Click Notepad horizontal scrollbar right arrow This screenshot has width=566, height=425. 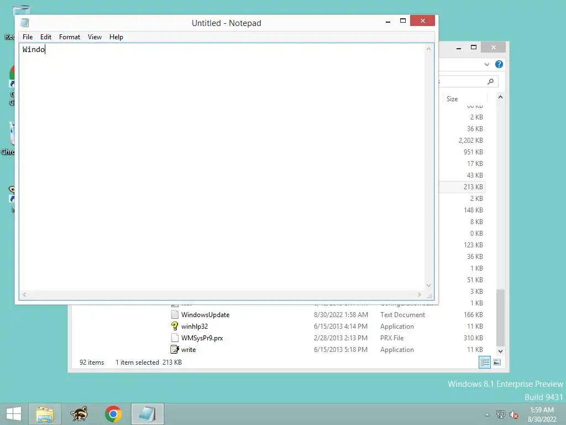pos(419,294)
